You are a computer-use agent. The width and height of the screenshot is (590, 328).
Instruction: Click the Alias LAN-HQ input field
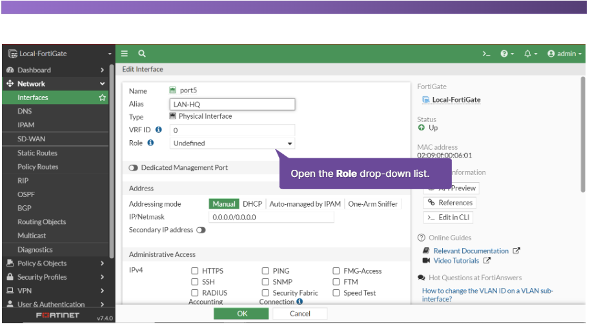click(x=232, y=105)
